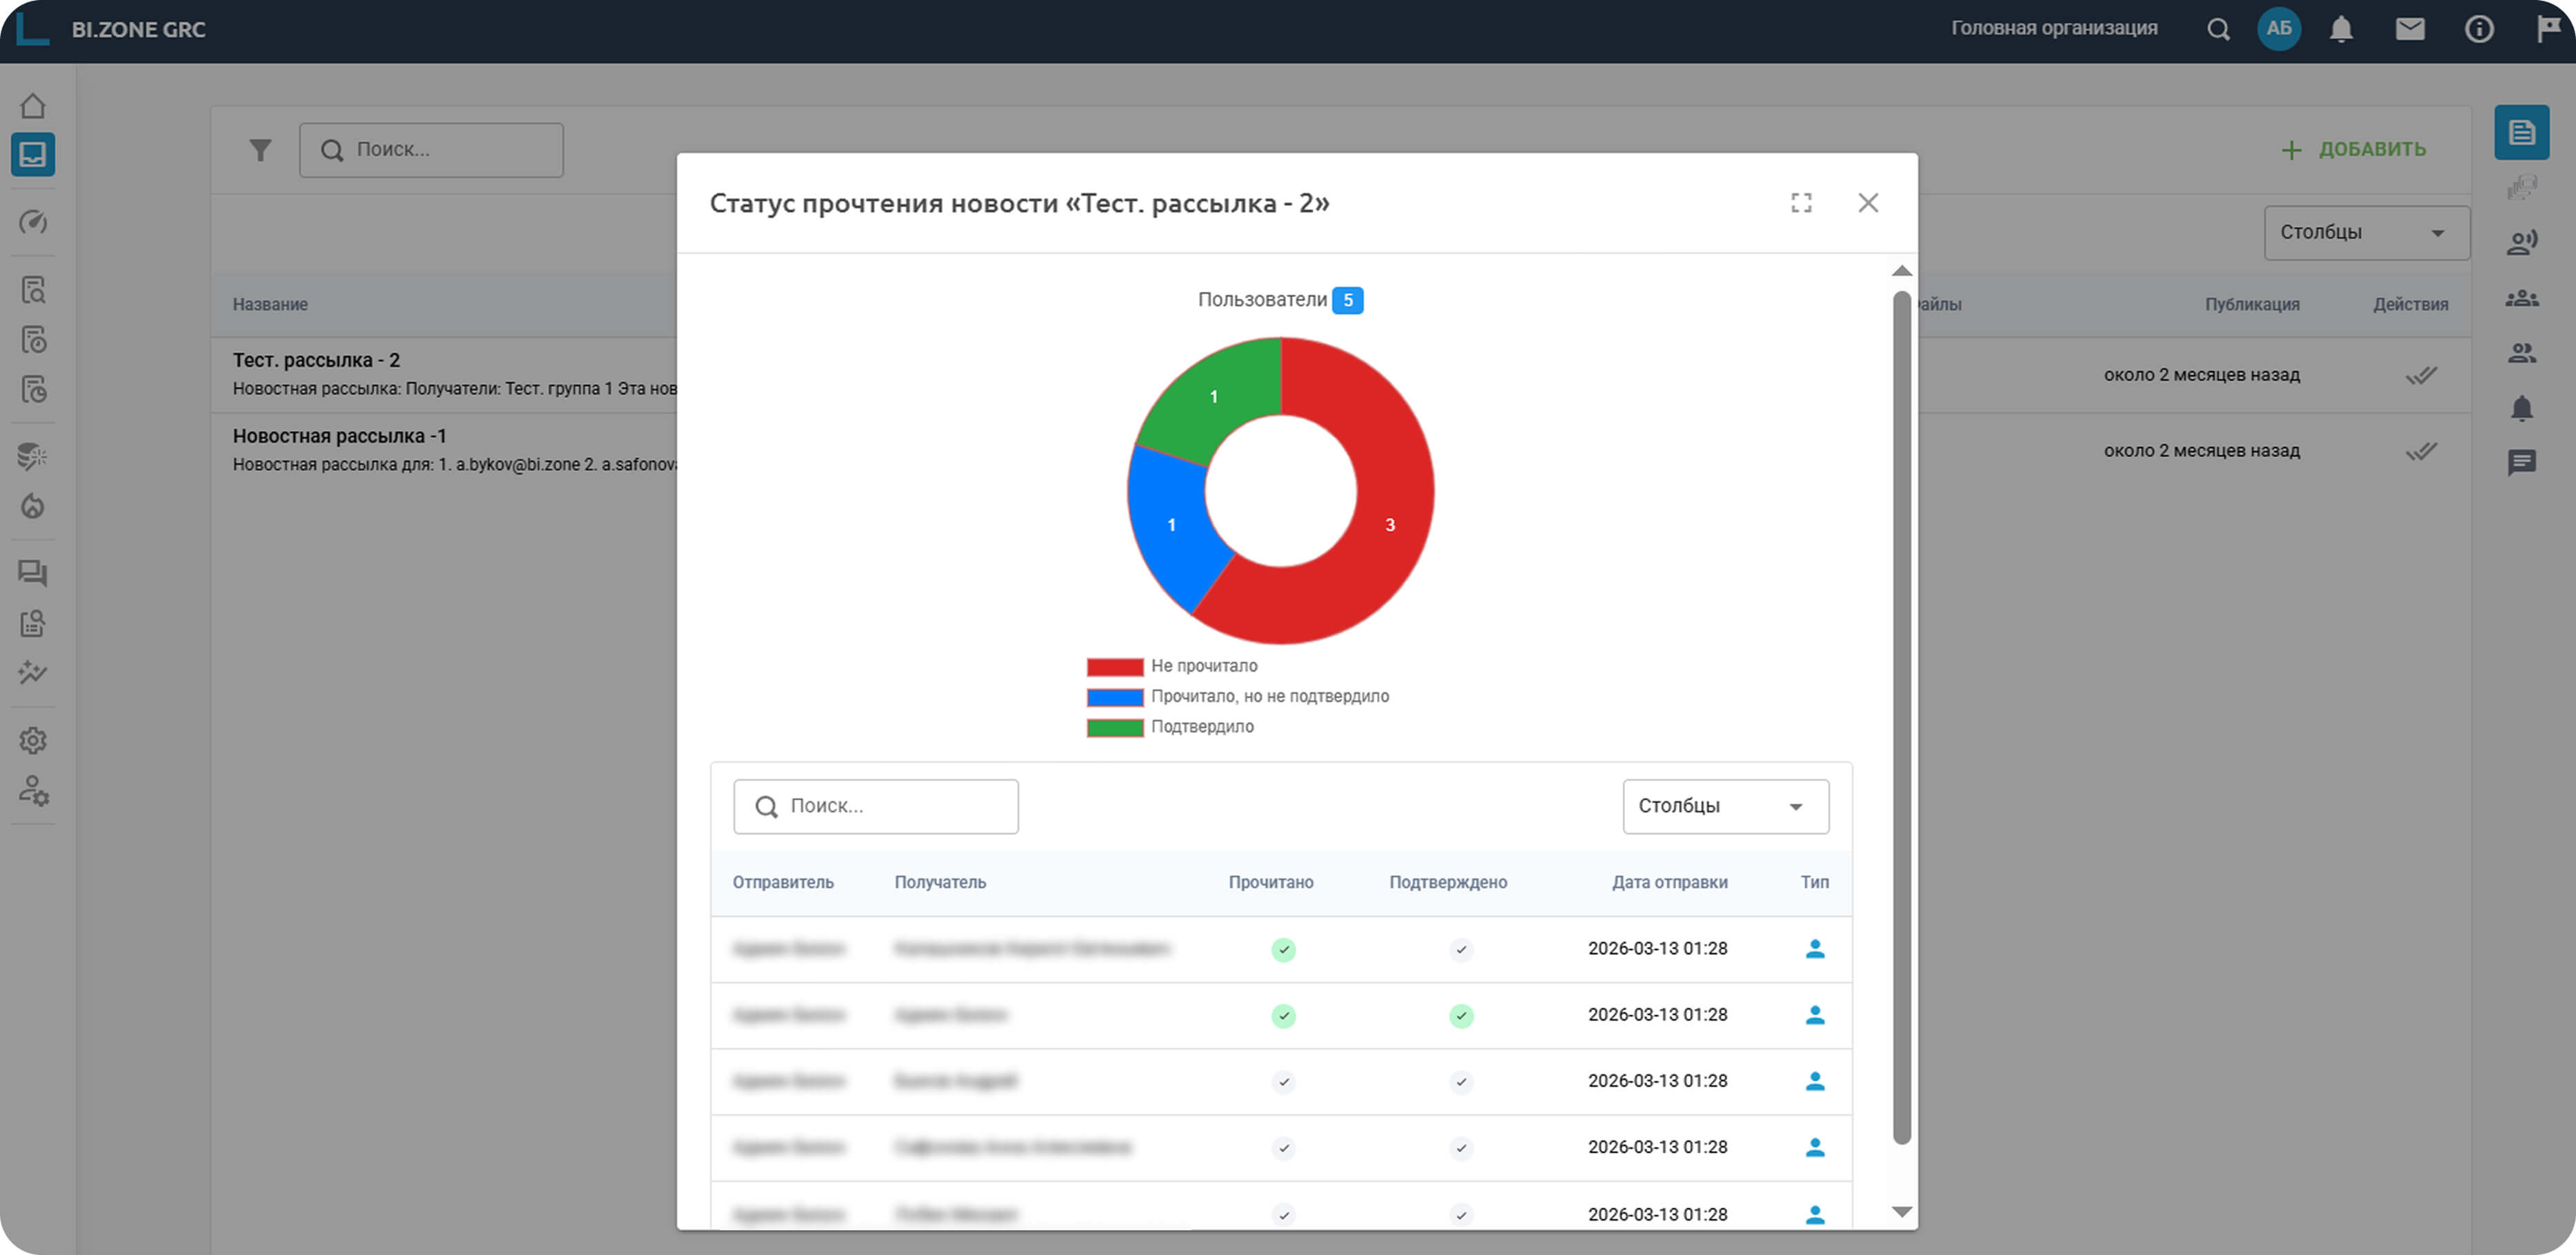Click the double-check icon for Тест. рассылка - 2
The image size is (2576, 1255).
point(2421,375)
